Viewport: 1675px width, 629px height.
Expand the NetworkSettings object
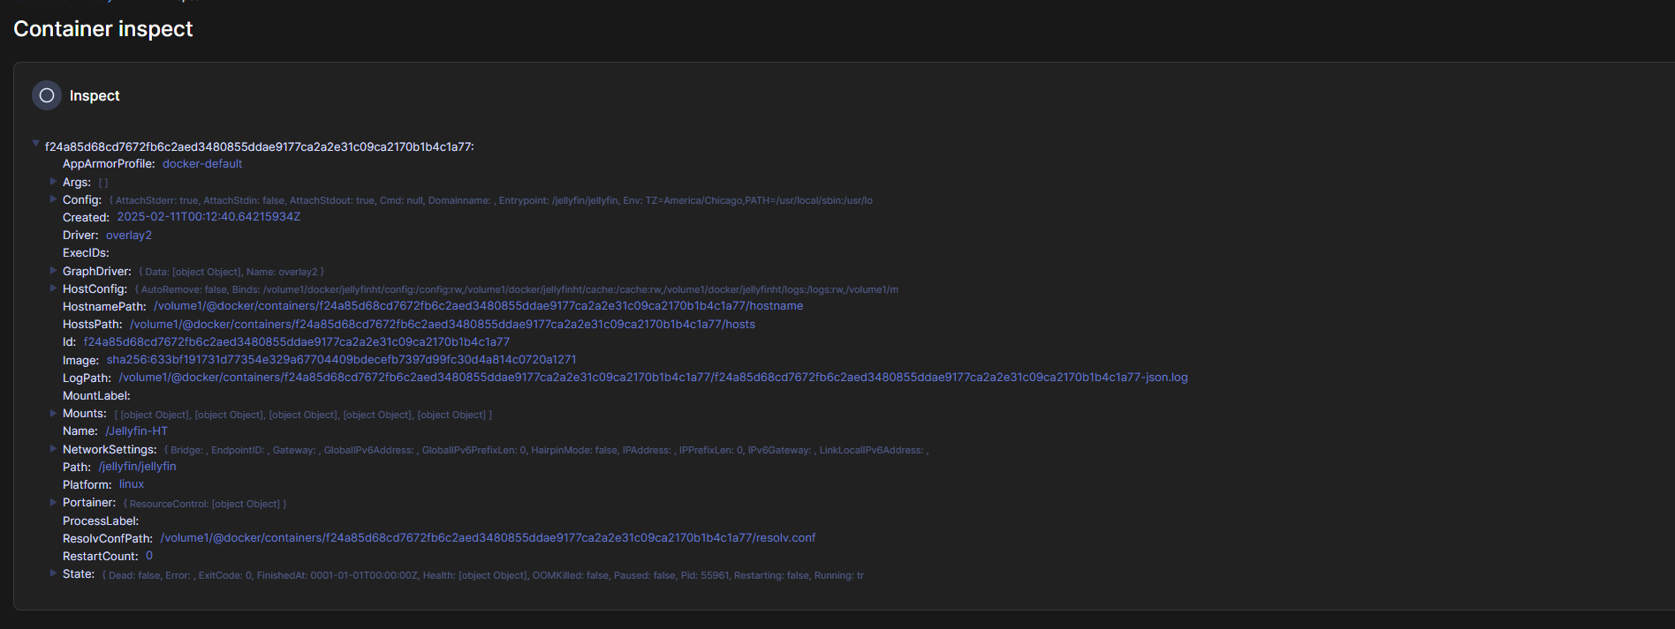(x=53, y=449)
